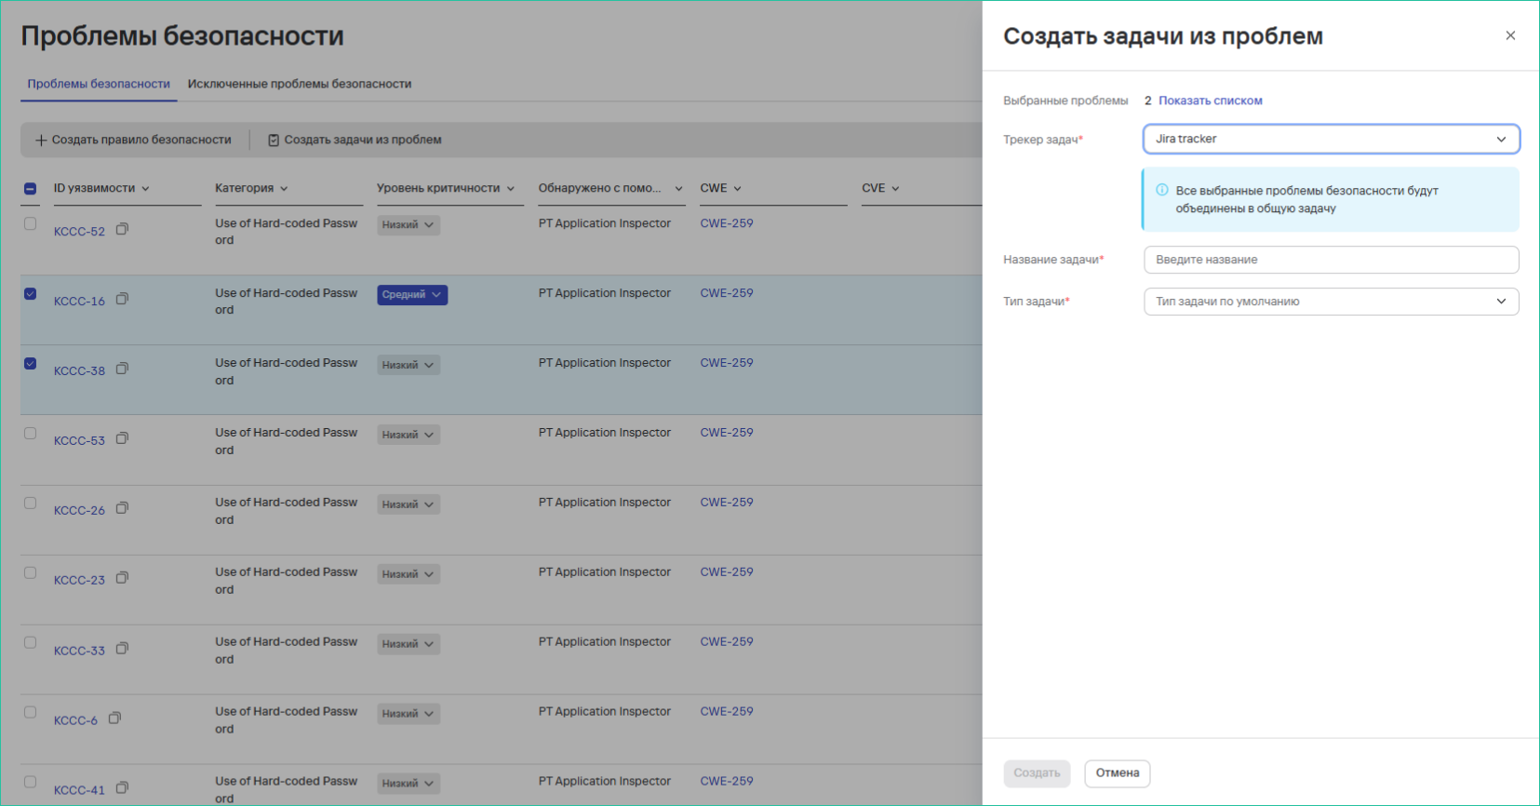The height and width of the screenshot is (806, 1540).
Task: Close the create tasks panel
Action: pos(1509,35)
